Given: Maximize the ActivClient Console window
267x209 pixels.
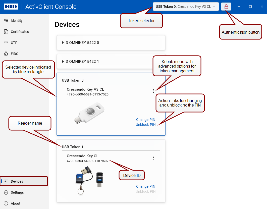Looking at the screenshot, I should pos(250,7).
